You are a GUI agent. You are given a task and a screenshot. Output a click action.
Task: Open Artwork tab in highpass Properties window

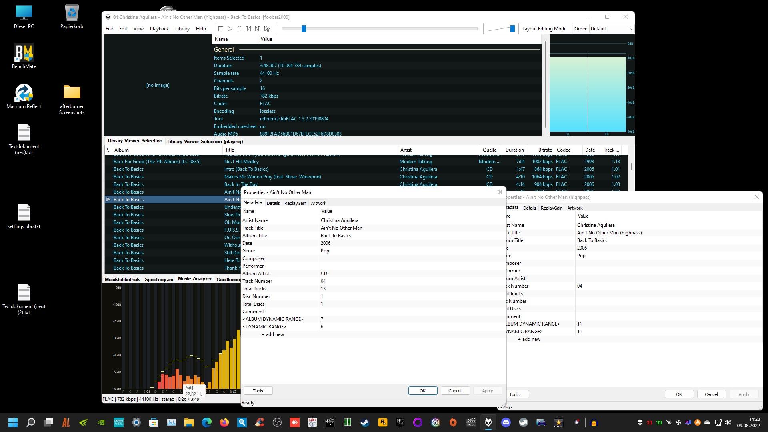(x=575, y=208)
